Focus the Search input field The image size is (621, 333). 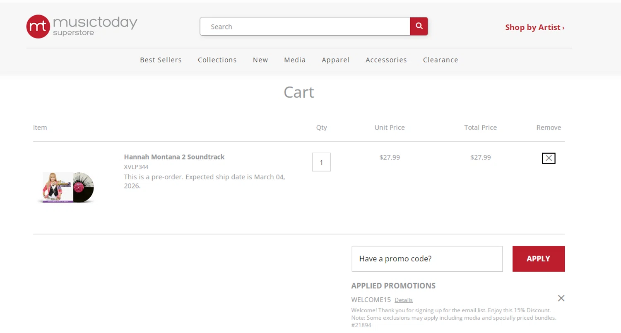coord(305,27)
